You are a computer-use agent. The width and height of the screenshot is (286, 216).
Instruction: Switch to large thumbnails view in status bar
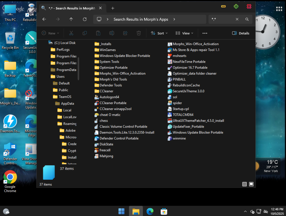251,184
